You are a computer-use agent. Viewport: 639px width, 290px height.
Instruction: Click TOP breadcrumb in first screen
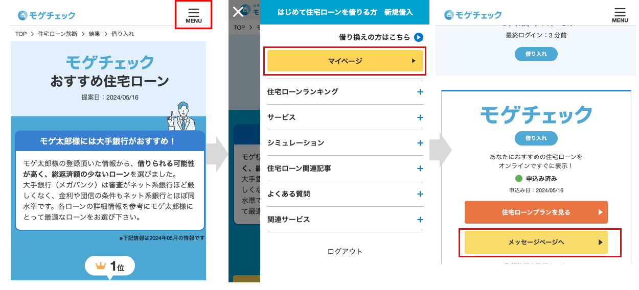(21, 34)
